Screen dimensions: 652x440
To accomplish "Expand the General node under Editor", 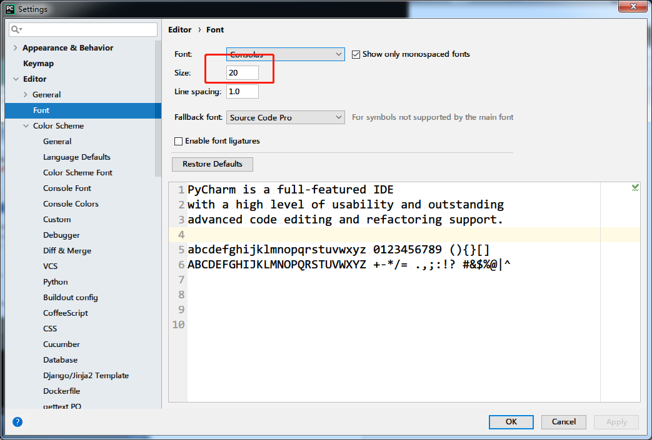I will point(26,95).
